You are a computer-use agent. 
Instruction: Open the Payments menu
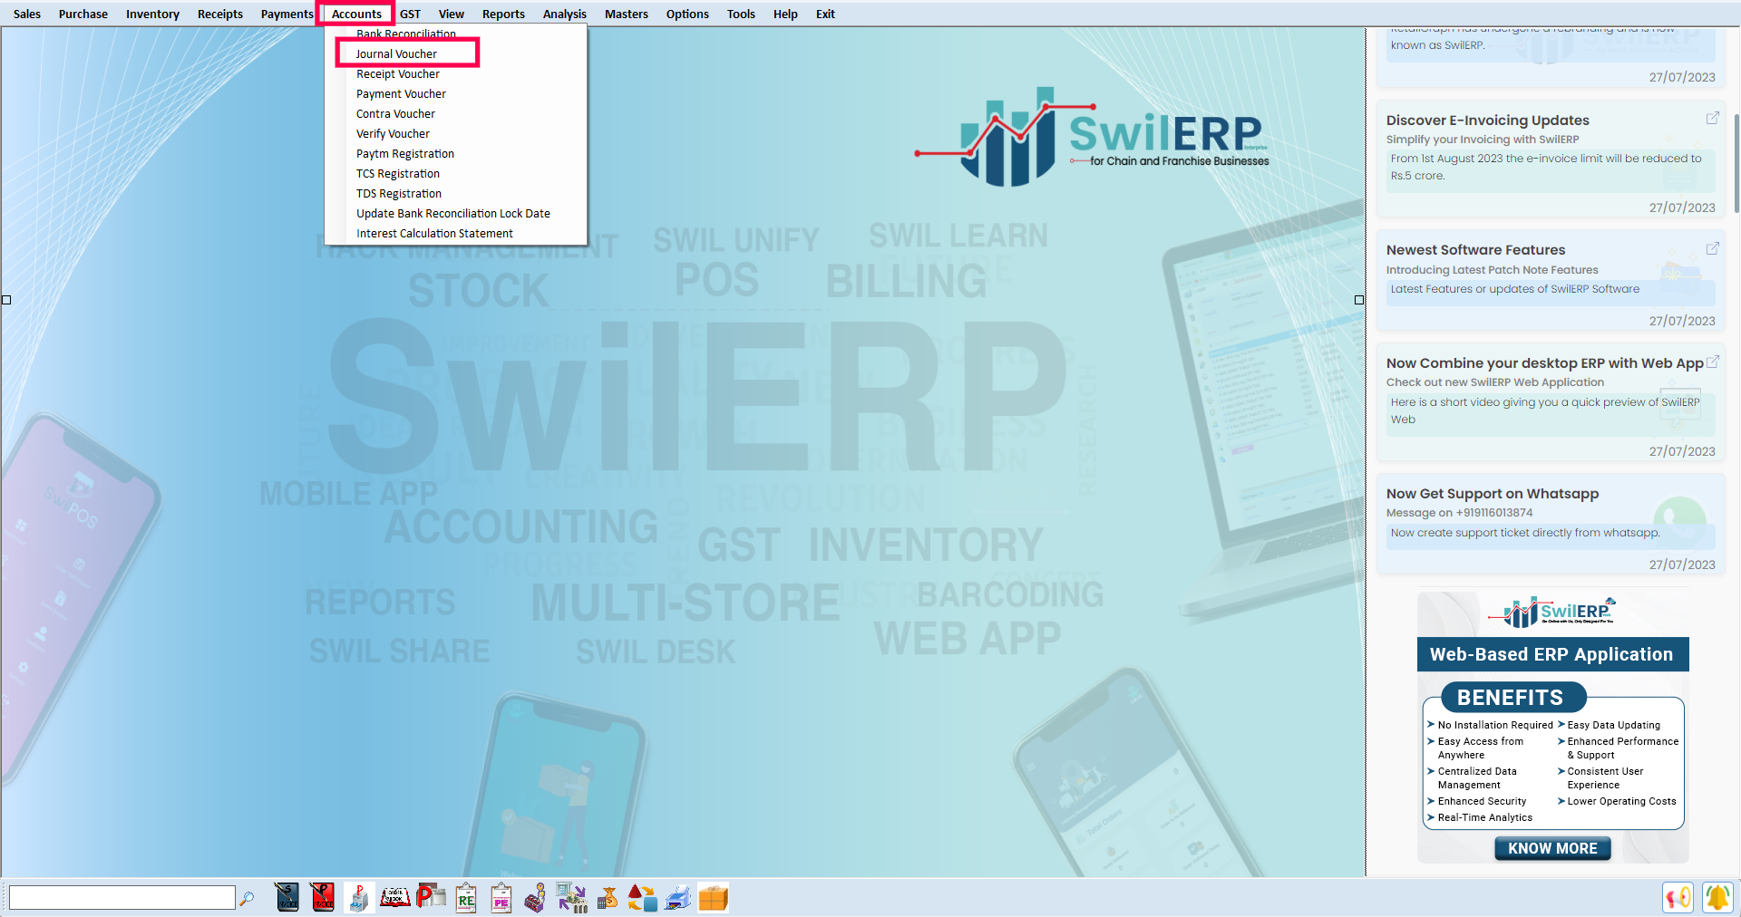(287, 14)
